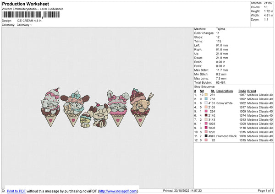Click thread code 1067 in stop 1

(x=242, y=95)
